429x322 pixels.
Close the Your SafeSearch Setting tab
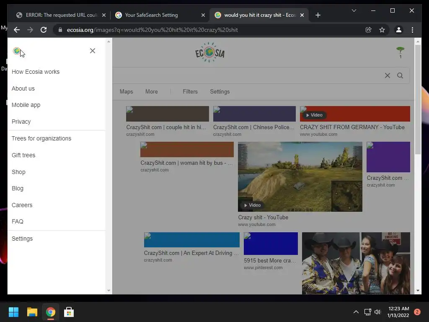click(x=203, y=15)
